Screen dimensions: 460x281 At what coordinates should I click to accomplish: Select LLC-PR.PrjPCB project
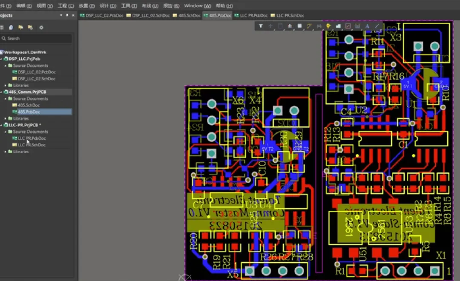click(x=24, y=125)
